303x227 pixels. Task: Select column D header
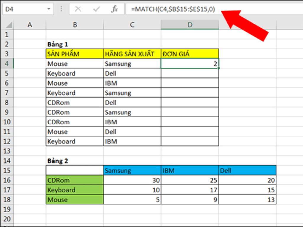tap(190, 25)
